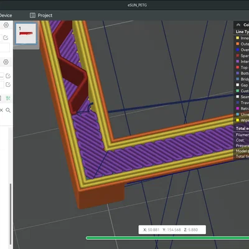This screenshot has width=249, height=249.
Task: Click the left panel vertical scrollbar
Action: [11, 214]
